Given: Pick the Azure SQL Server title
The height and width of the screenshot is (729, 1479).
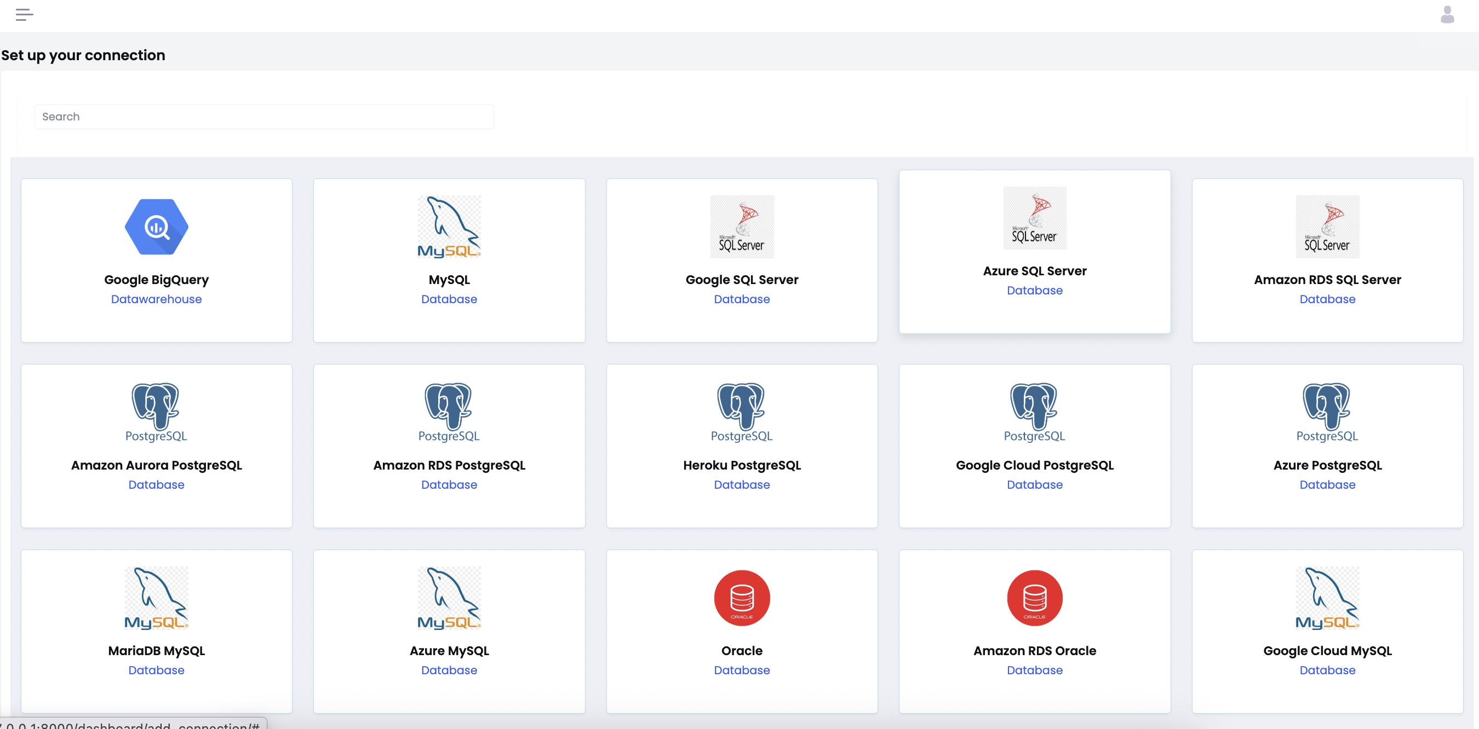Looking at the screenshot, I should (x=1035, y=271).
